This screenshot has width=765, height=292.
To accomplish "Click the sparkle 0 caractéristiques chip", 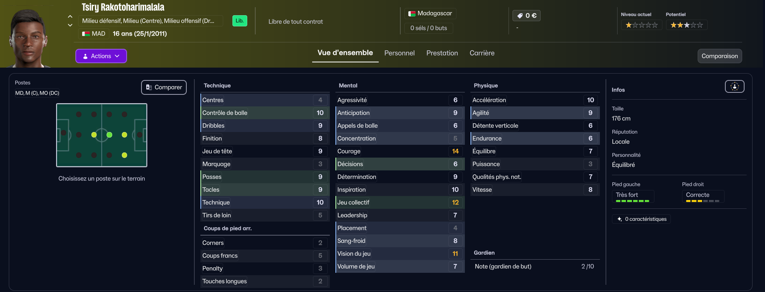I will click(x=641, y=219).
